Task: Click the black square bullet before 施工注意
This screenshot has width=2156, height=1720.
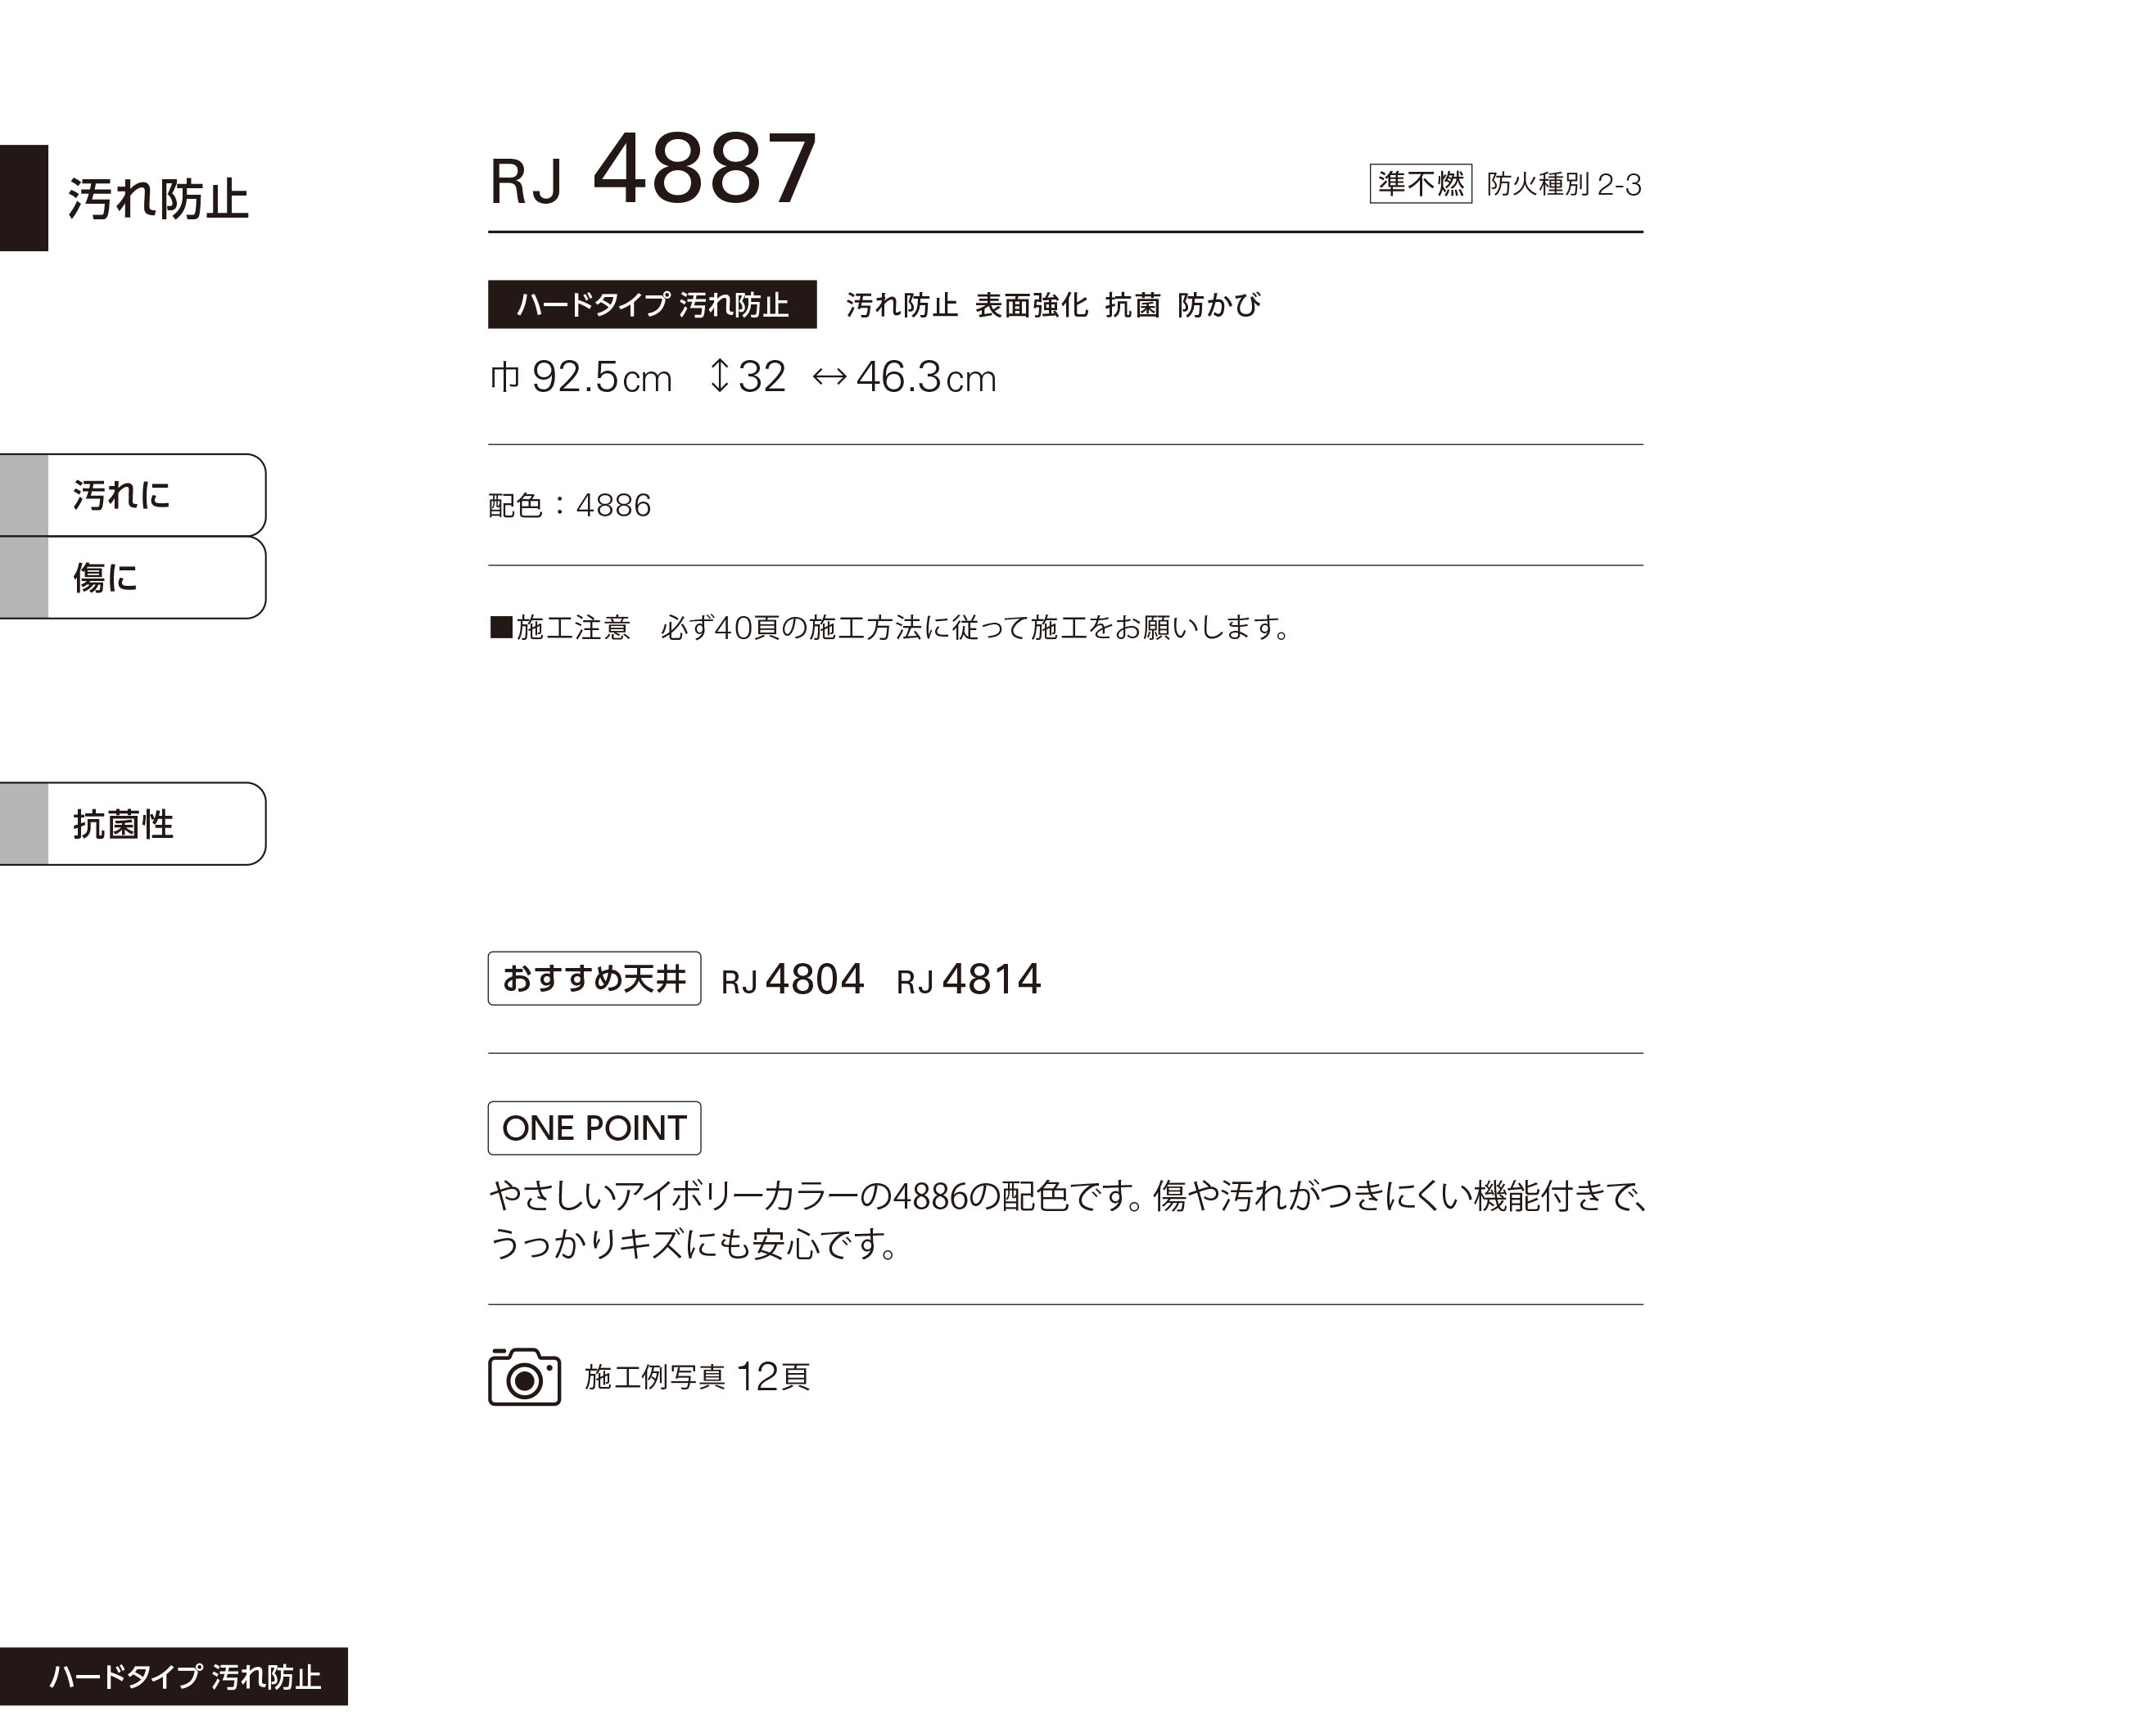Action: [500, 628]
